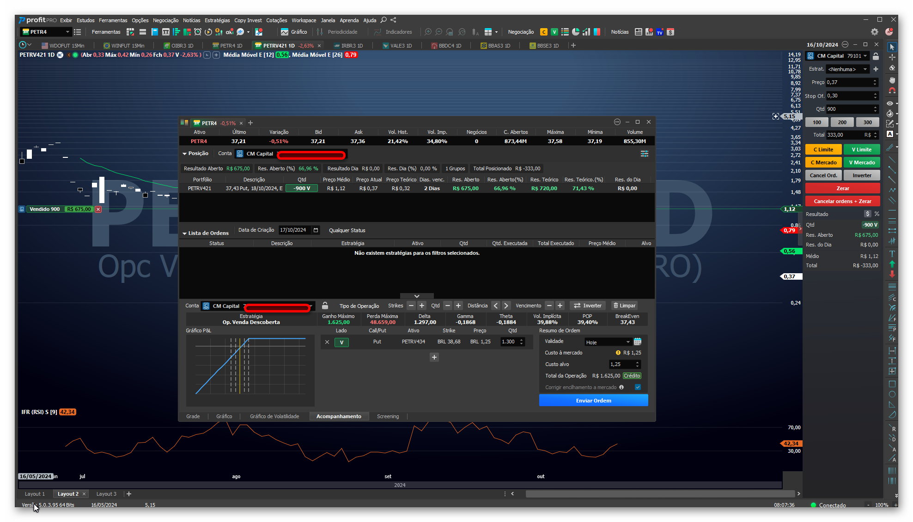Click the V Mercado sell button
This screenshot has width=913, height=522.
[x=862, y=162]
